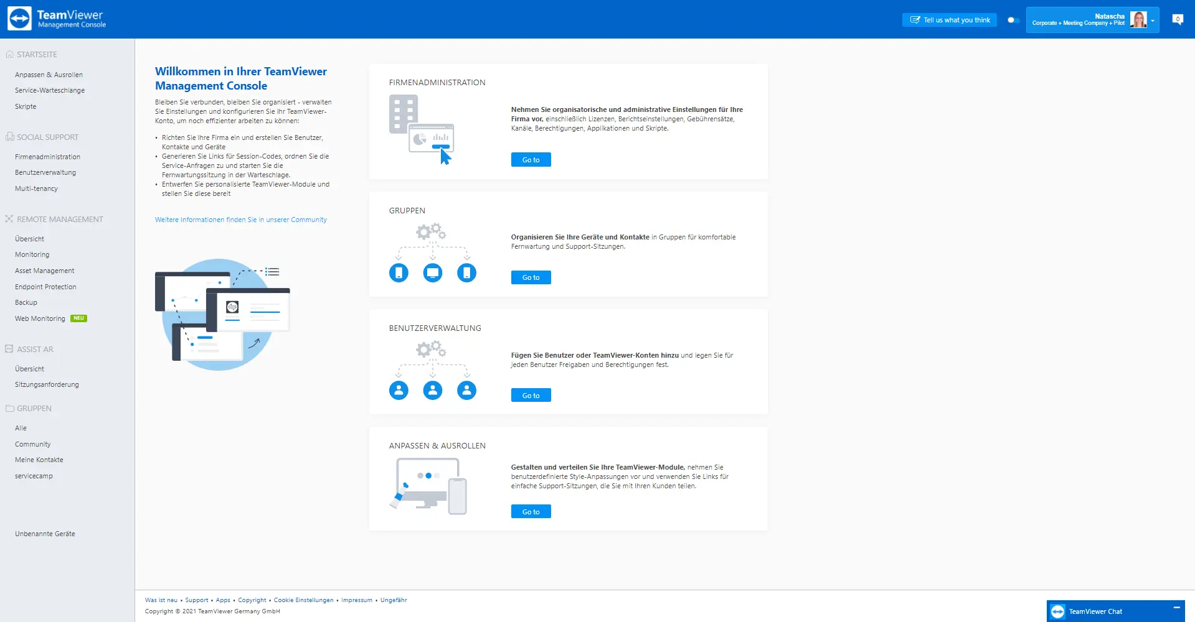Open the Apps footer link

tap(223, 600)
